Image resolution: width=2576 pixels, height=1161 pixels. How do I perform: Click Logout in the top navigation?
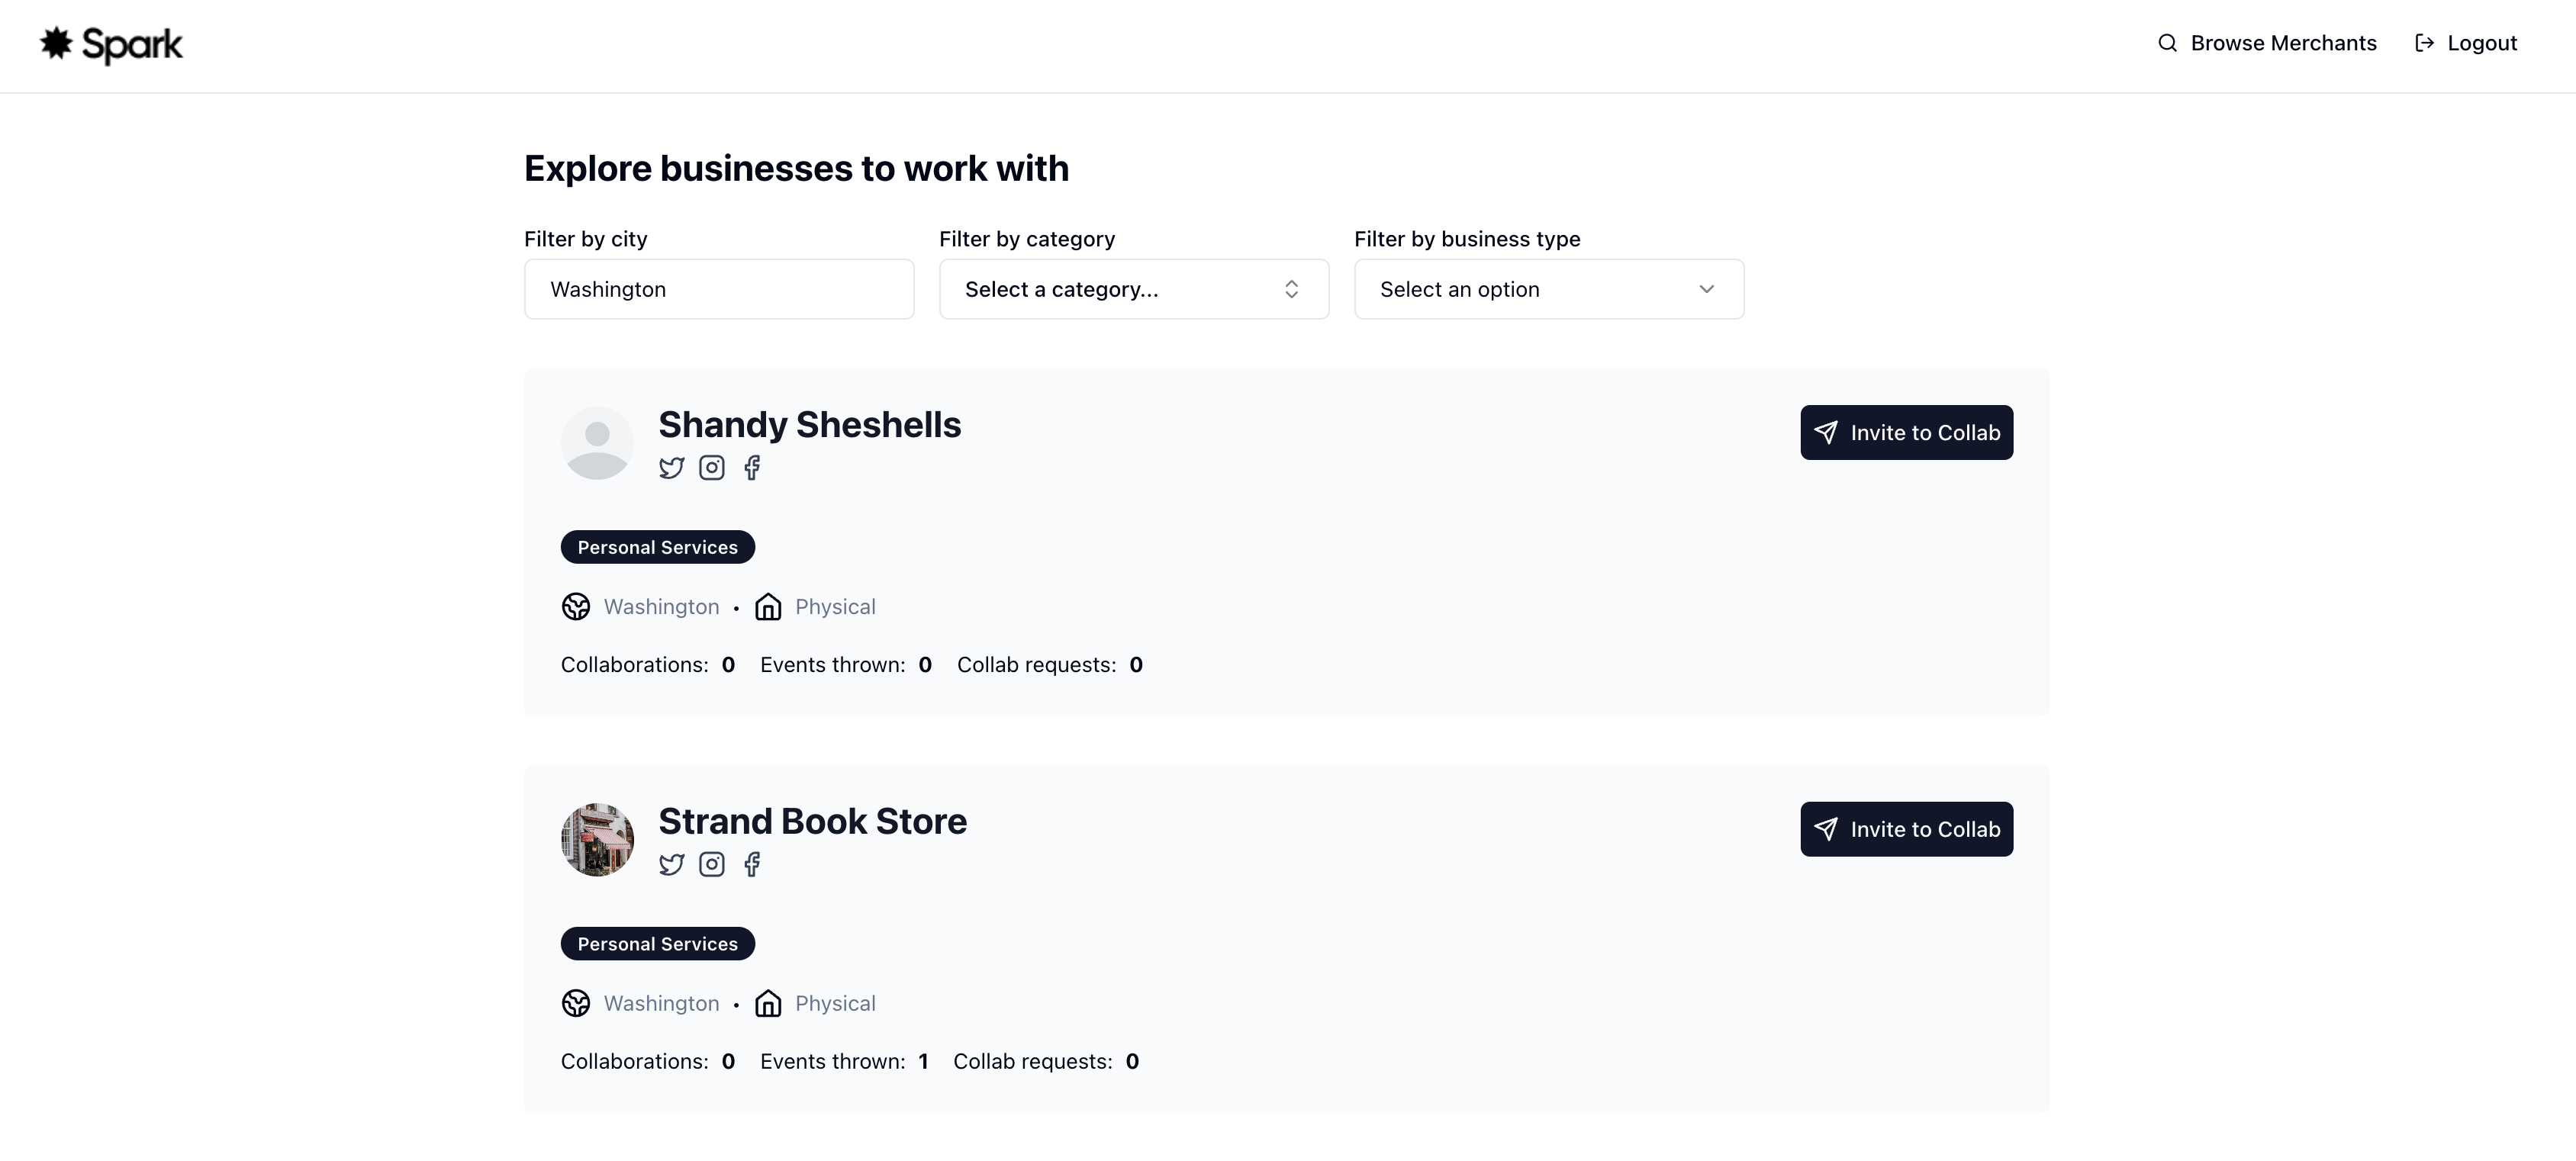point(2466,43)
